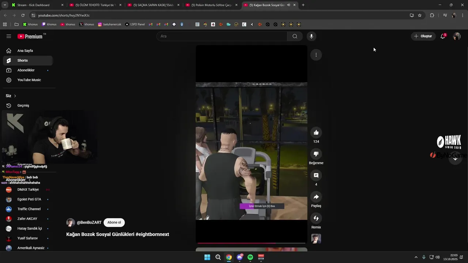Open the Windows Start menu
Screen dimensions: 468x263
point(207,257)
